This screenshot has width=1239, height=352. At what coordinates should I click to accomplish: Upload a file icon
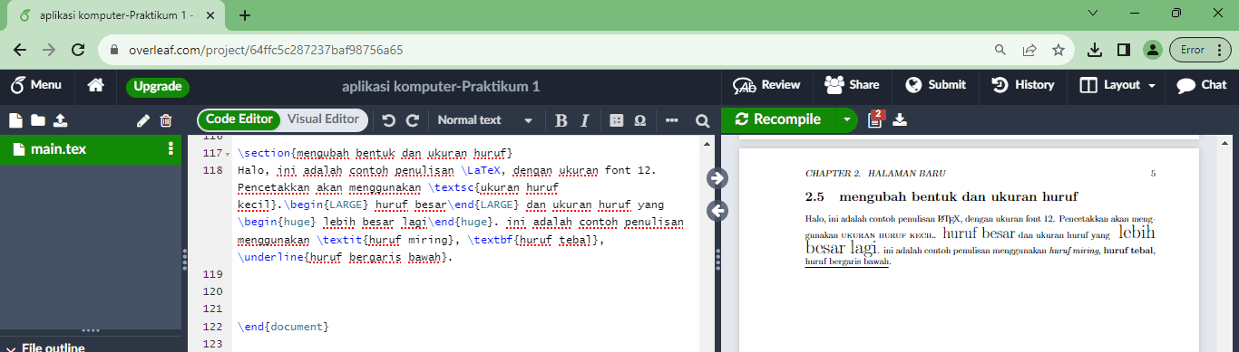pyautogui.click(x=60, y=120)
